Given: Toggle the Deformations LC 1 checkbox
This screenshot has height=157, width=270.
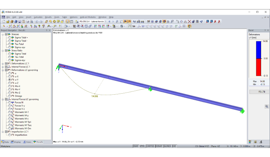Looking at the screenshot, I should (6, 63).
